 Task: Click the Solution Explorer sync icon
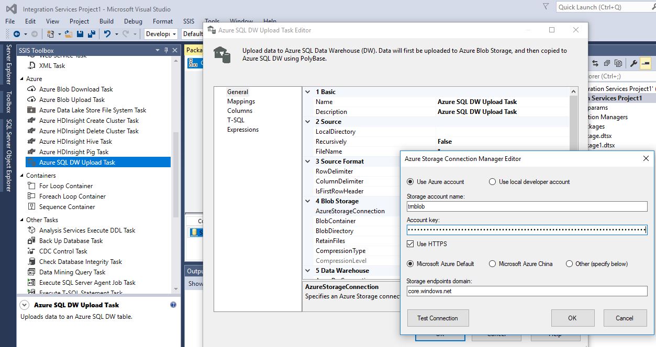coord(595,63)
